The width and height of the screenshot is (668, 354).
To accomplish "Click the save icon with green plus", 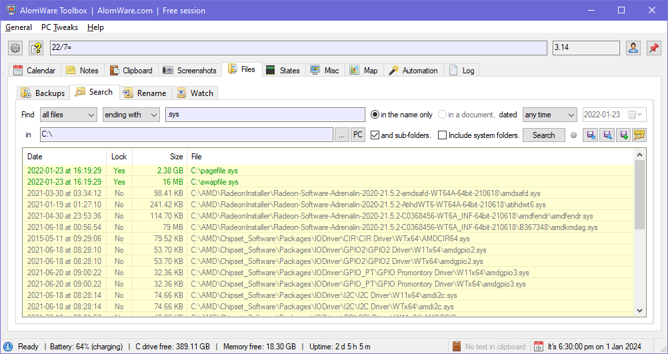I will [623, 135].
